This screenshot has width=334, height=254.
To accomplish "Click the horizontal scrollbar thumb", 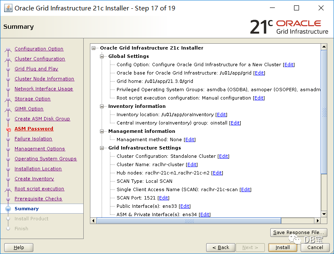I will 189,221.
